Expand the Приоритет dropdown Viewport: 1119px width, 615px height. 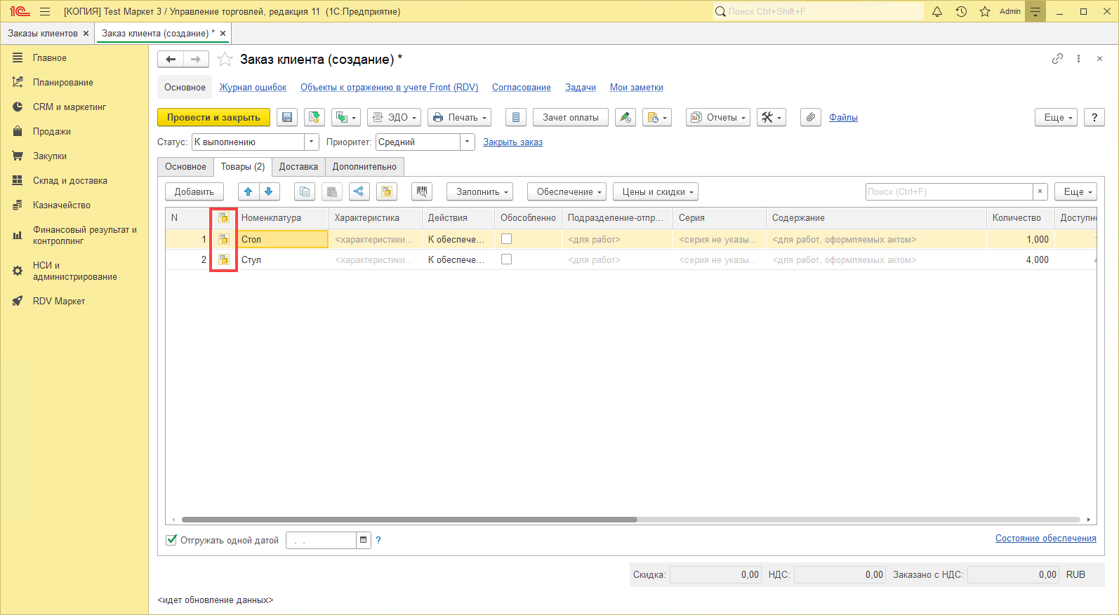pos(468,142)
